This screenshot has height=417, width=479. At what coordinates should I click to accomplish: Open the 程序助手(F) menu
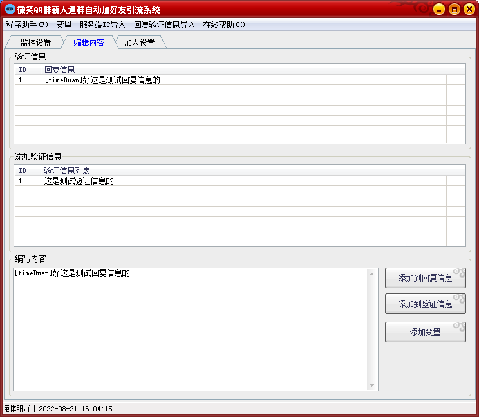coord(27,24)
